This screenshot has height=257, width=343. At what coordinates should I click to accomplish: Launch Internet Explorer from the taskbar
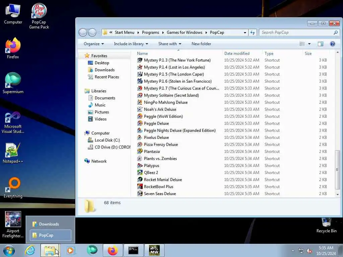click(x=30, y=250)
